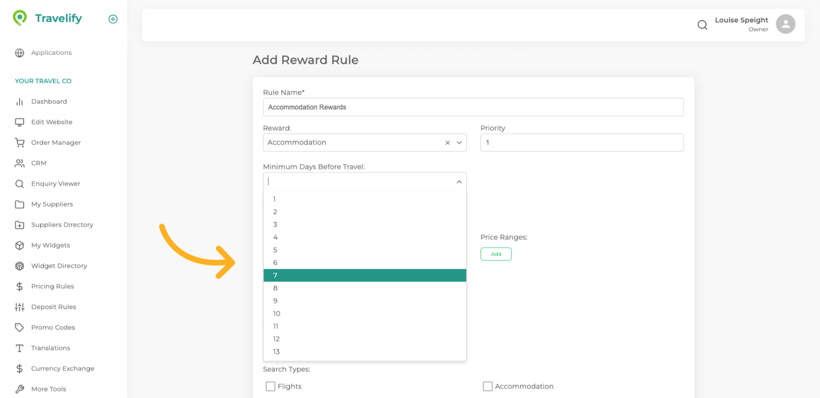Go to Pricing Rules in sidebar

tap(53, 286)
